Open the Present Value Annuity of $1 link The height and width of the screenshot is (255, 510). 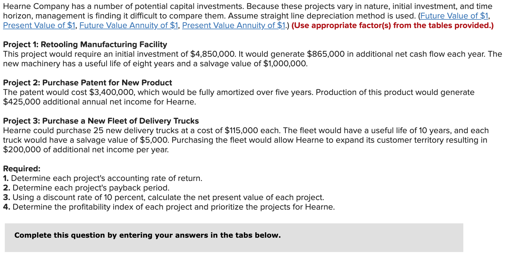(233, 25)
